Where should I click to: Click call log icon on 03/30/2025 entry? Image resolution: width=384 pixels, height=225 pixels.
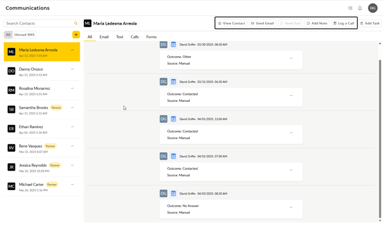[174, 45]
